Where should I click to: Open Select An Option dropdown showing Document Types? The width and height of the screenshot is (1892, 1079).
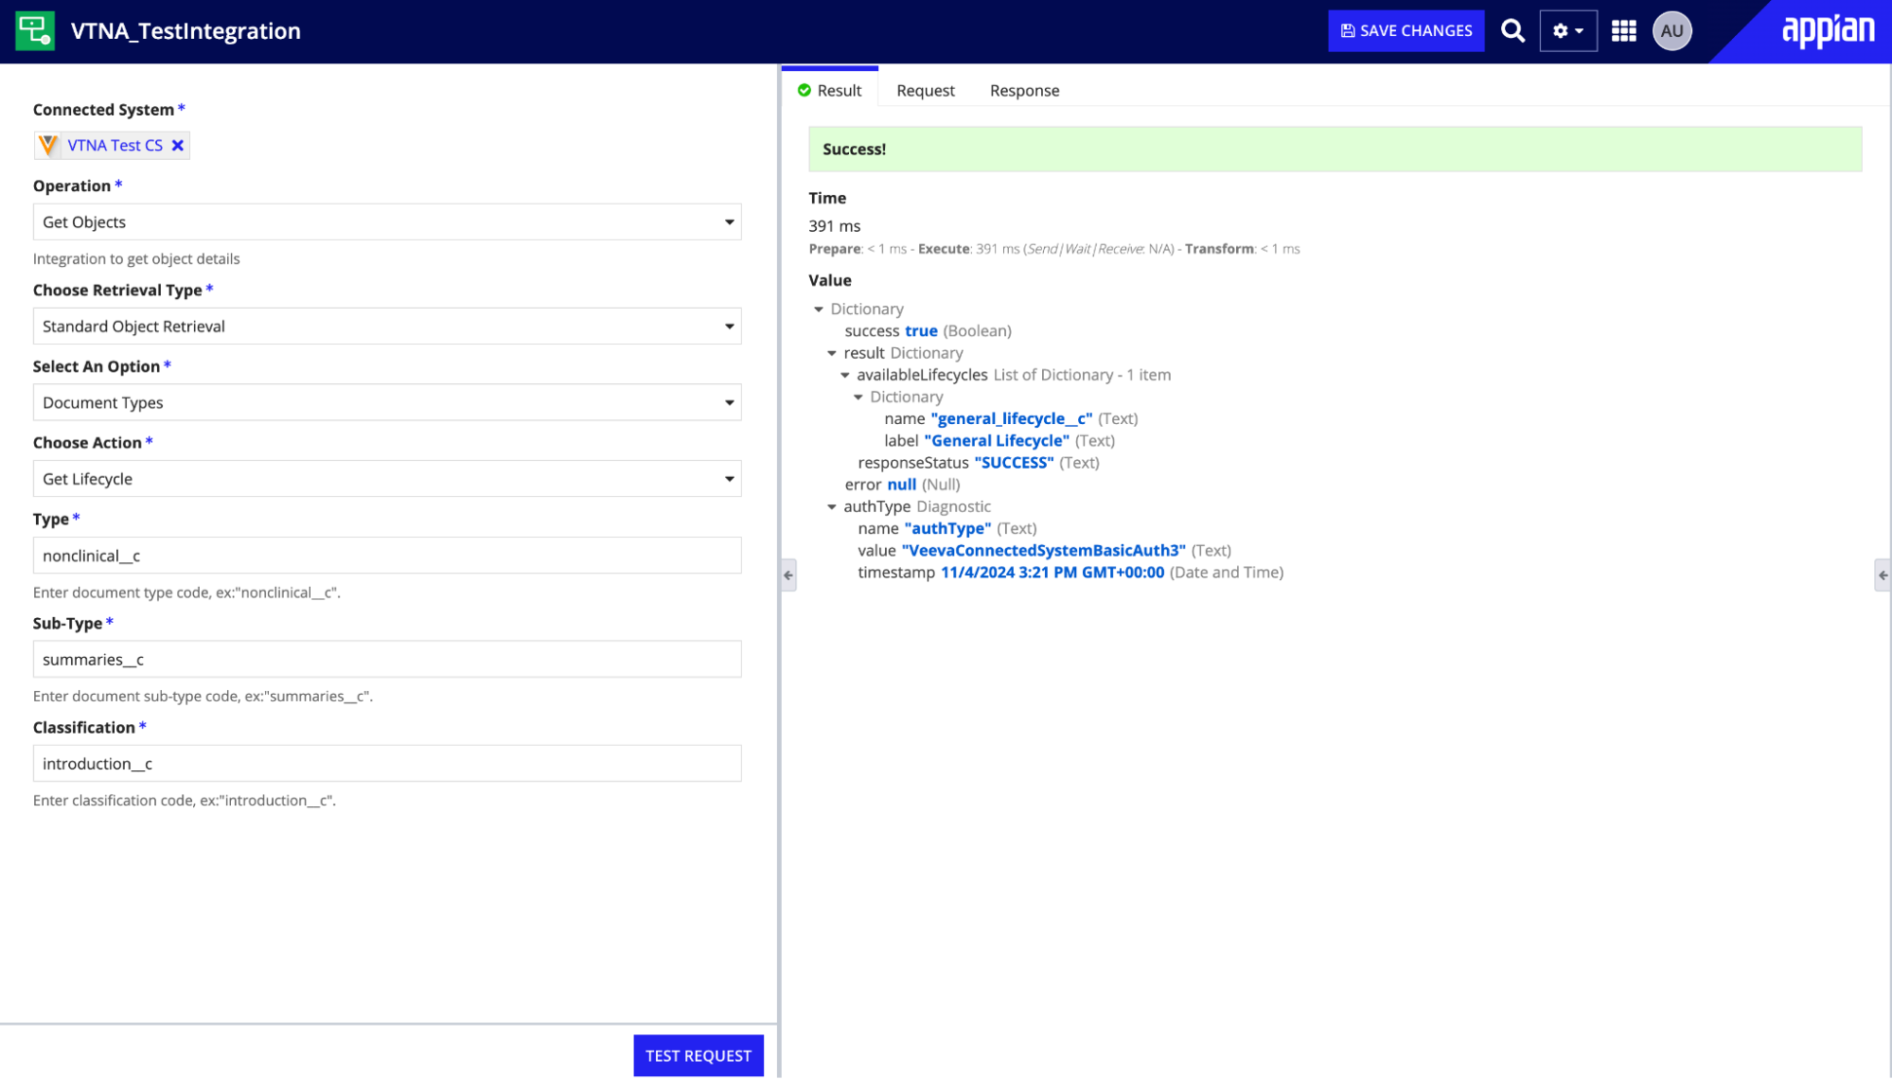pyautogui.click(x=387, y=402)
